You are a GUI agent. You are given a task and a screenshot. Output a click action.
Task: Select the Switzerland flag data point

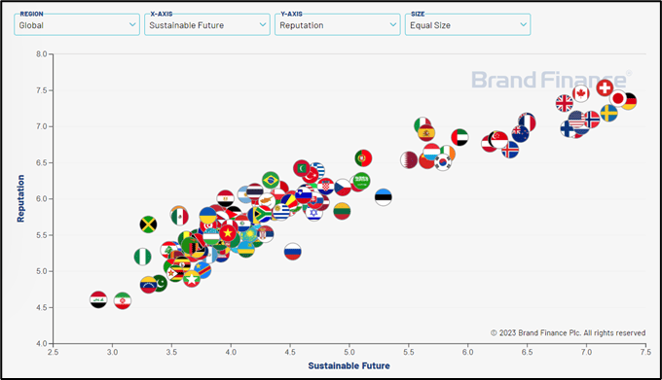tap(605, 88)
